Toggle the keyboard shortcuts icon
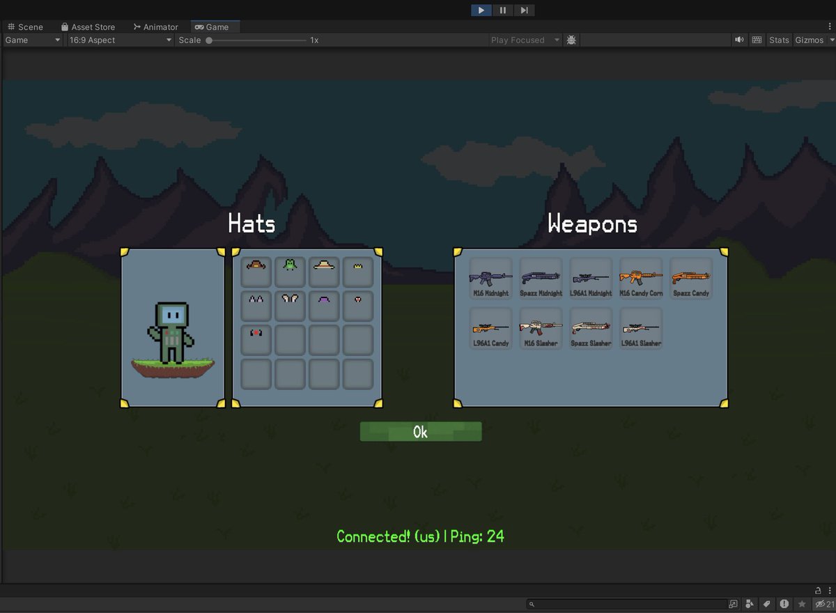Viewport: 836px width, 613px height. (757, 40)
